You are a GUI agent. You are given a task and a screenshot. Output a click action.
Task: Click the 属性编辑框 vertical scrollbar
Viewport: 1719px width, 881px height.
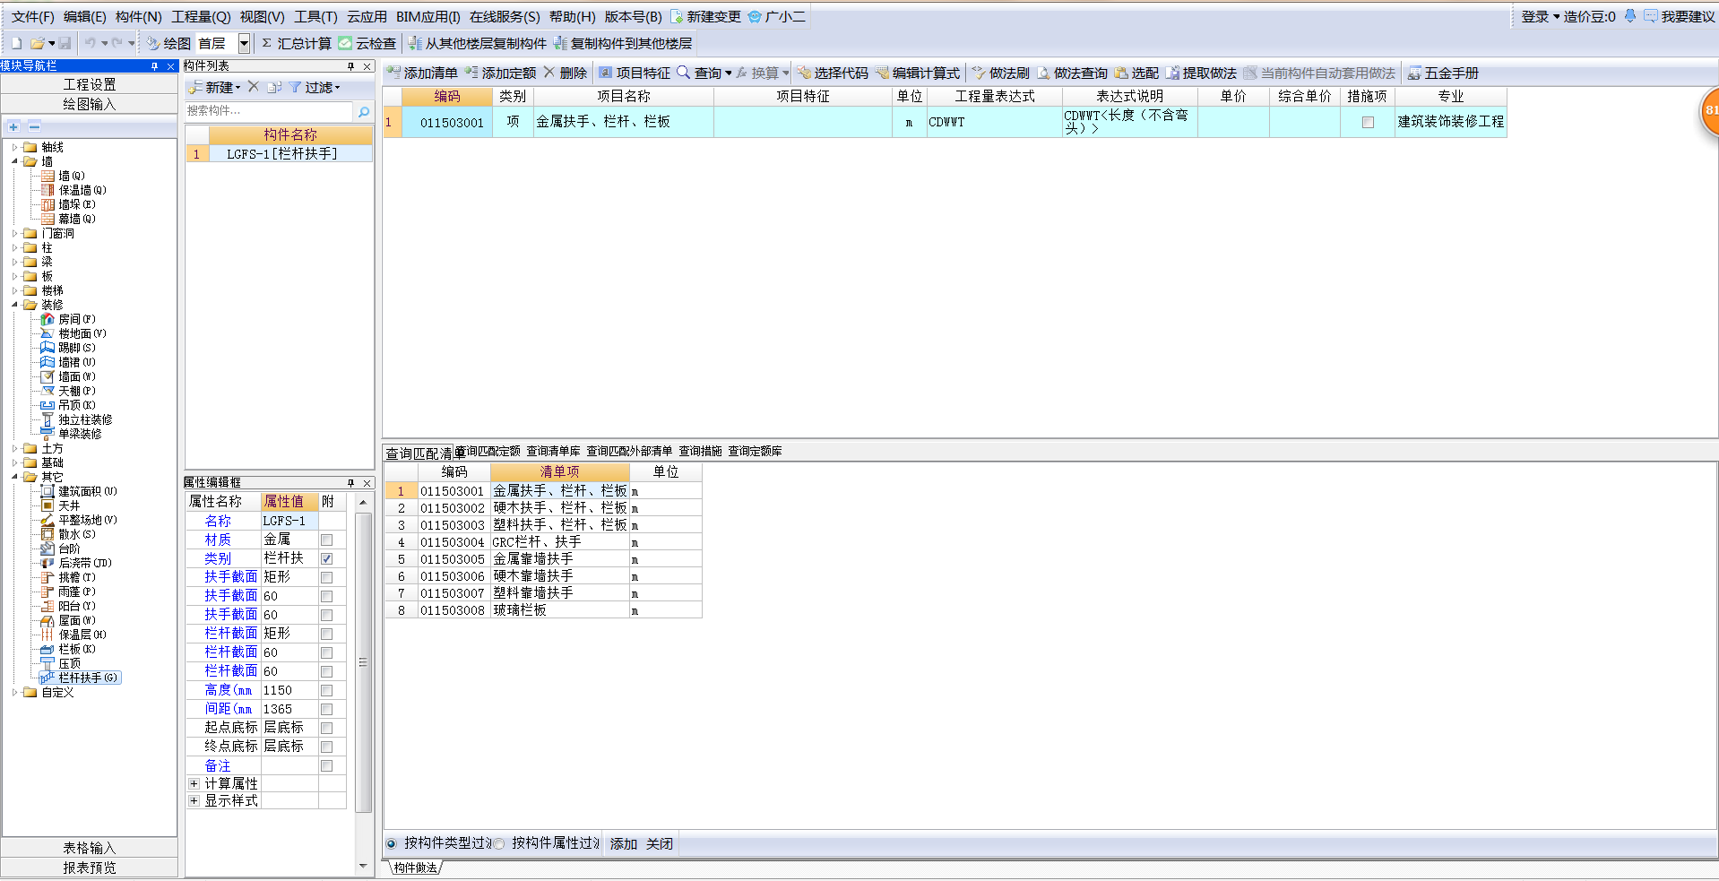click(x=363, y=661)
